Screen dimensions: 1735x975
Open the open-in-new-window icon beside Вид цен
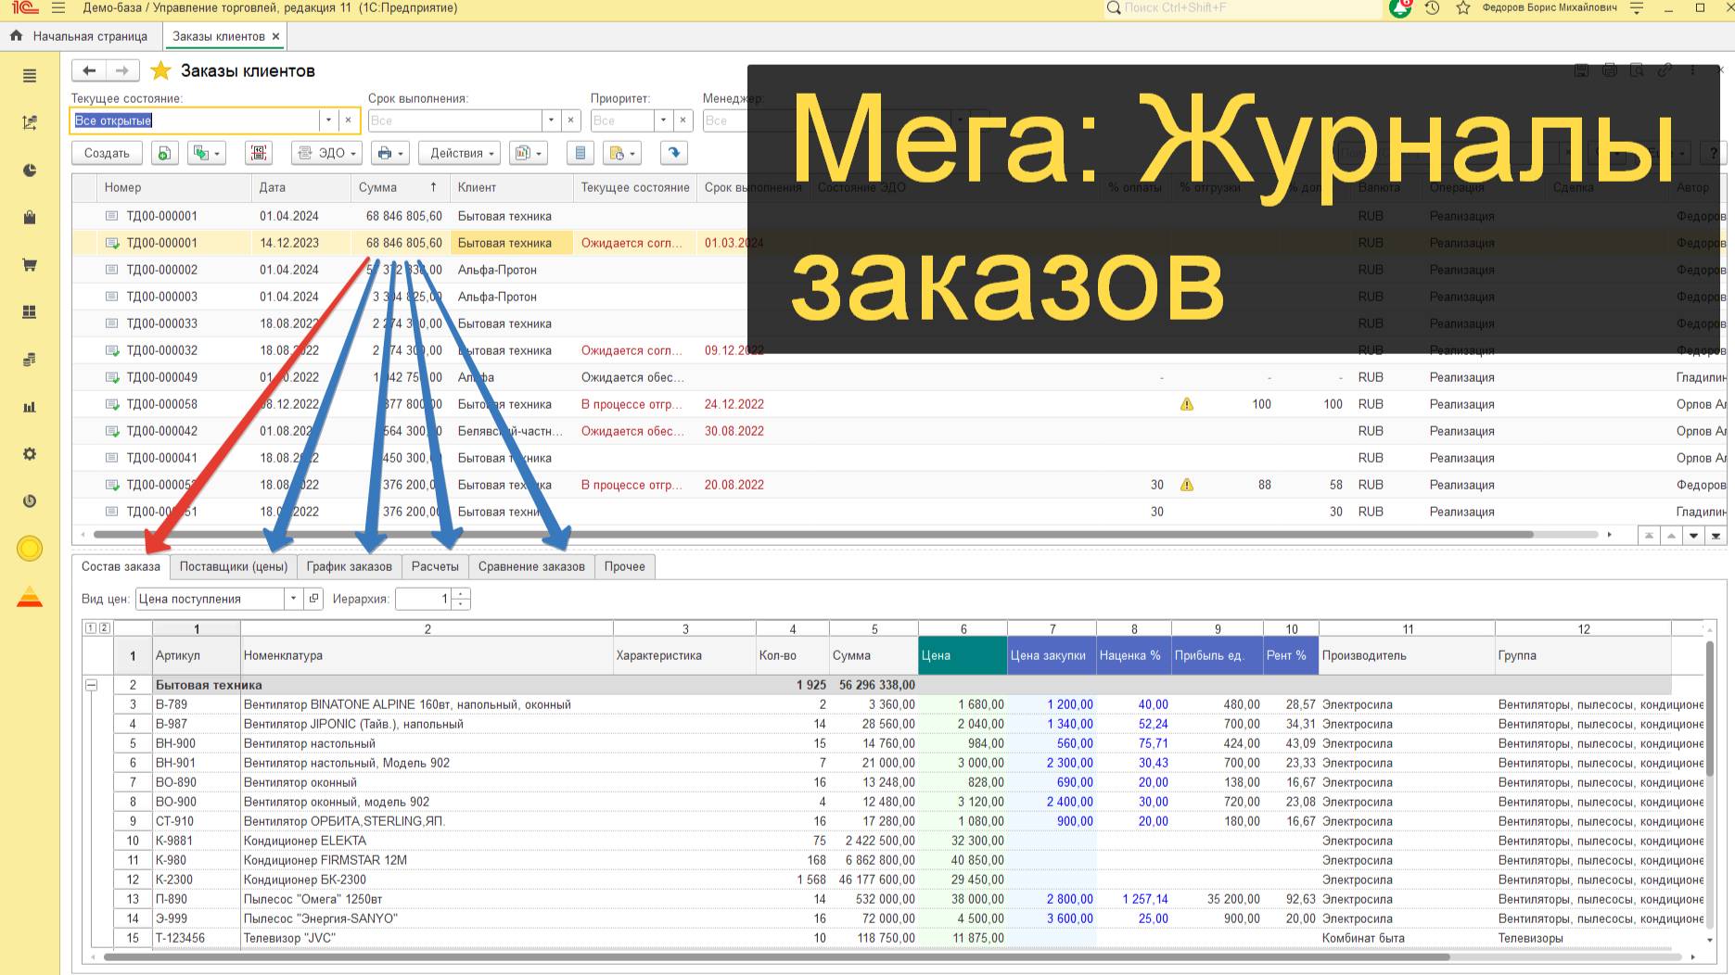(x=313, y=599)
